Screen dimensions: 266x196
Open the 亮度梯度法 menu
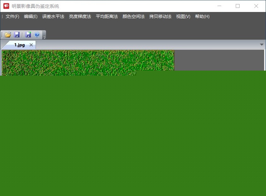(x=80, y=16)
